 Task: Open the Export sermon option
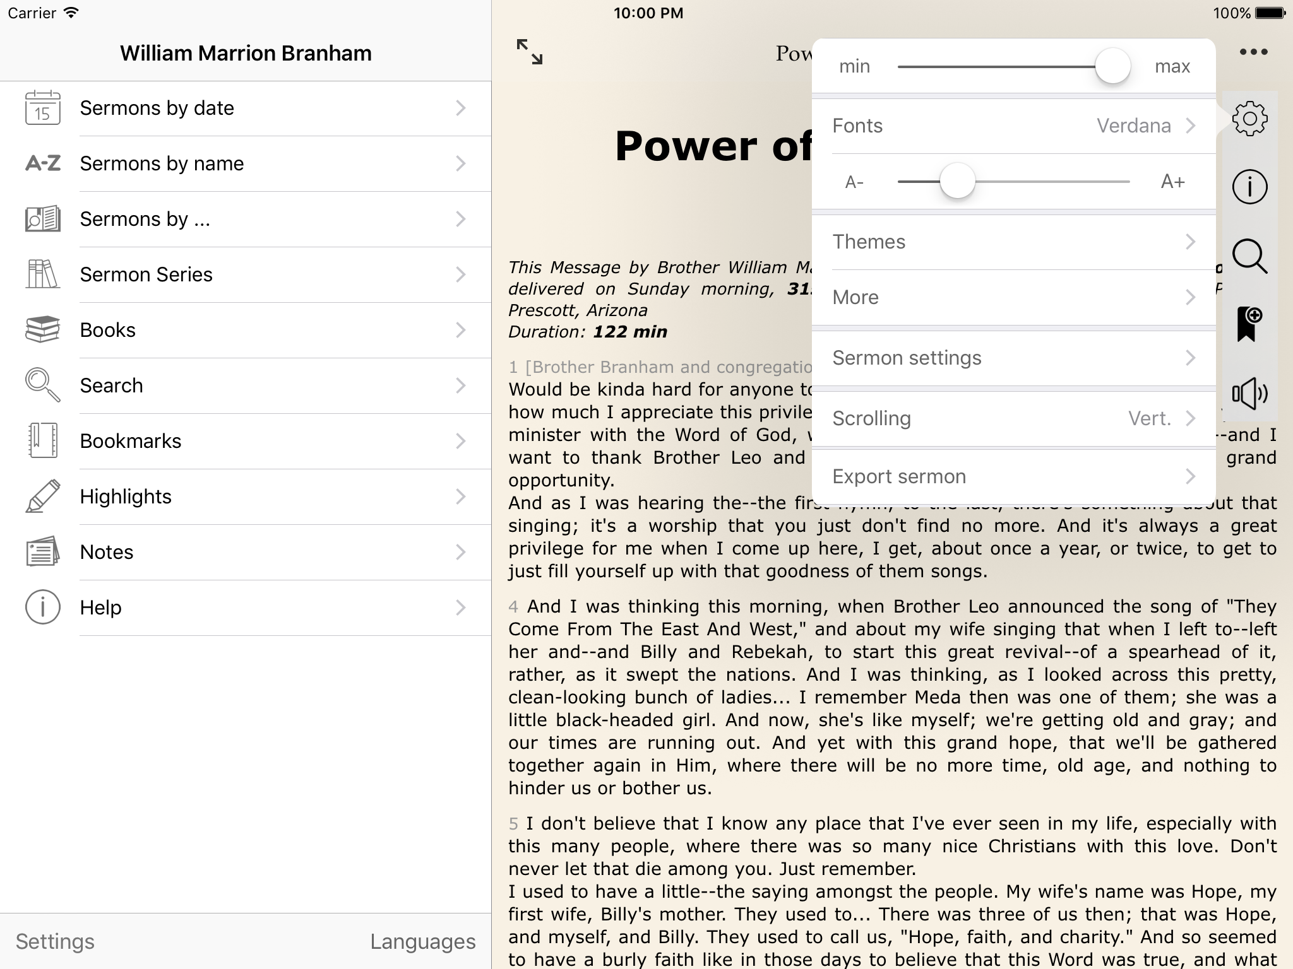tap(1014, 476)
